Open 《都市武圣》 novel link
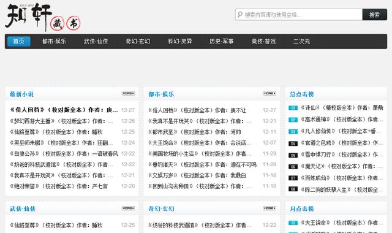Viewport: 392px width, 233px height. pos(195,132)
